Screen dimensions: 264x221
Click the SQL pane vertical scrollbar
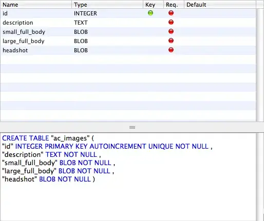click(260, 177)
